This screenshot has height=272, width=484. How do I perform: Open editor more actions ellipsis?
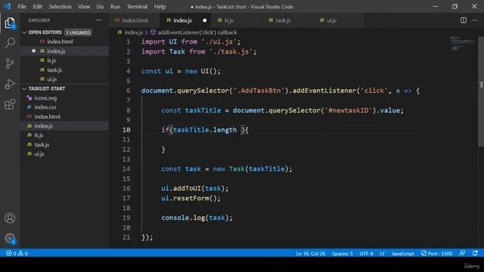coord(474,20)
